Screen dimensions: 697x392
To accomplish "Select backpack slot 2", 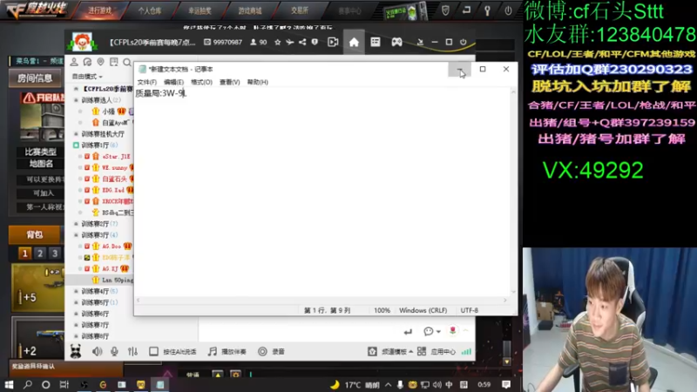I will 39,253.
